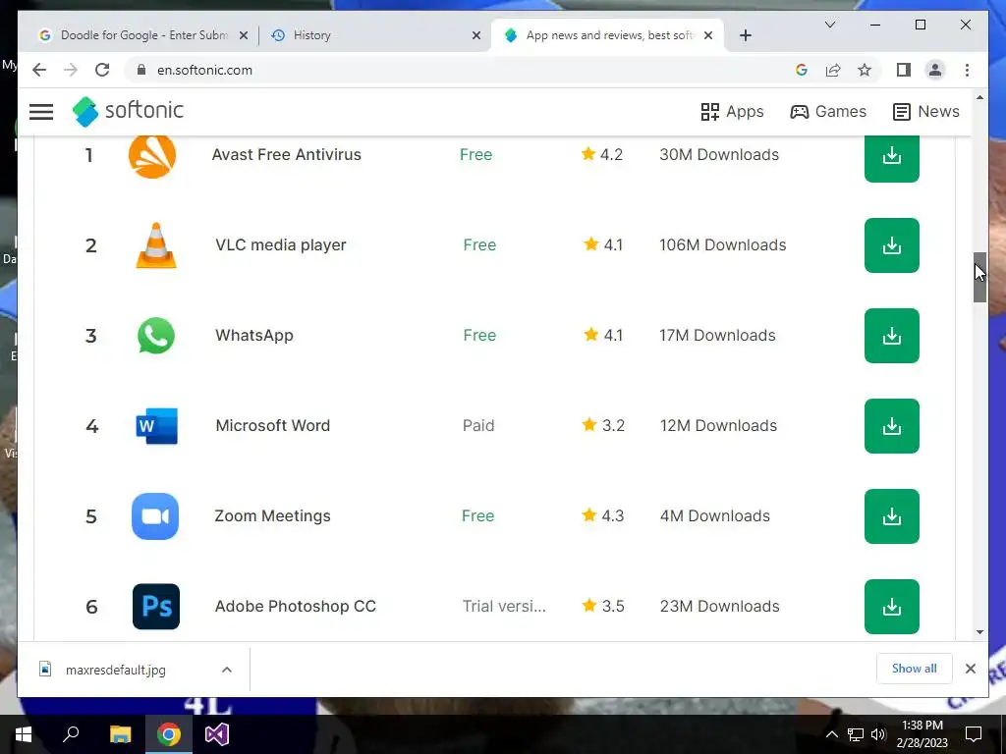Screen dimensions: 1006x754
Task: Click VLC's 106M Downloads text
Action: [x=722, y=244]
